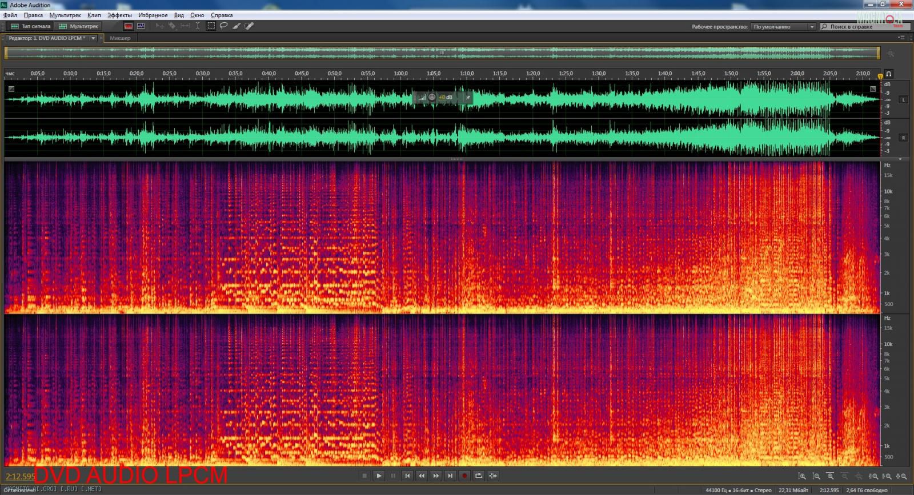Toggle the left channel L button

click(x=903, y=100)
